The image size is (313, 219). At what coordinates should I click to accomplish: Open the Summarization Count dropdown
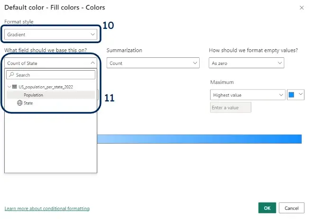(x=153, y=63)
